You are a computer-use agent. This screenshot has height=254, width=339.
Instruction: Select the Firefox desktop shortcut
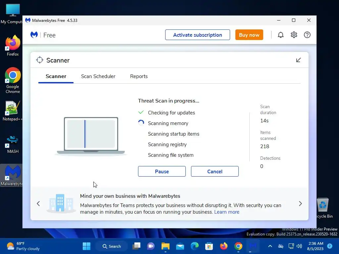(x=13, y=46)
